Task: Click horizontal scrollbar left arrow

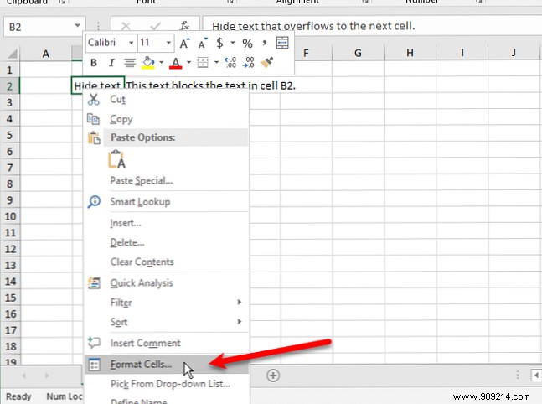Action: point(536,376)
